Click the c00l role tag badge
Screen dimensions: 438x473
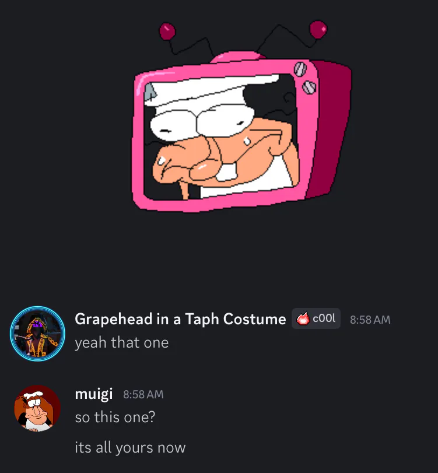[316, 318]
